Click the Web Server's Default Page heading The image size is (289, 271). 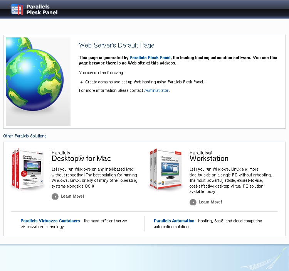pos(117,45)
